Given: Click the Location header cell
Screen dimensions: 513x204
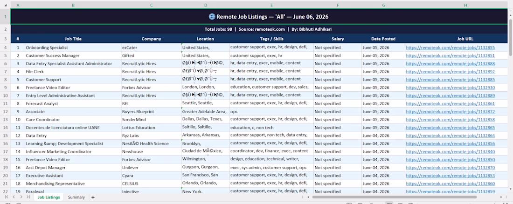Looking at the screenshot, I should tap(206, 39).
